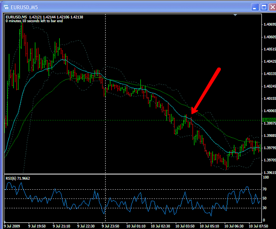276x229 pixels.
Task: Click the seconds left to bar end text
Action: click(x=34, y=21)
